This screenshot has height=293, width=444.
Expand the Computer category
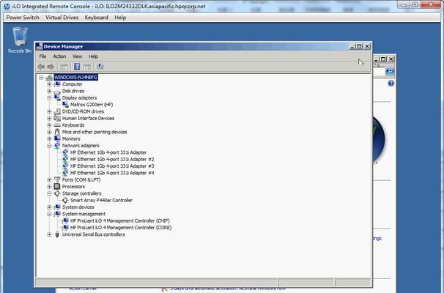point(49,84)
